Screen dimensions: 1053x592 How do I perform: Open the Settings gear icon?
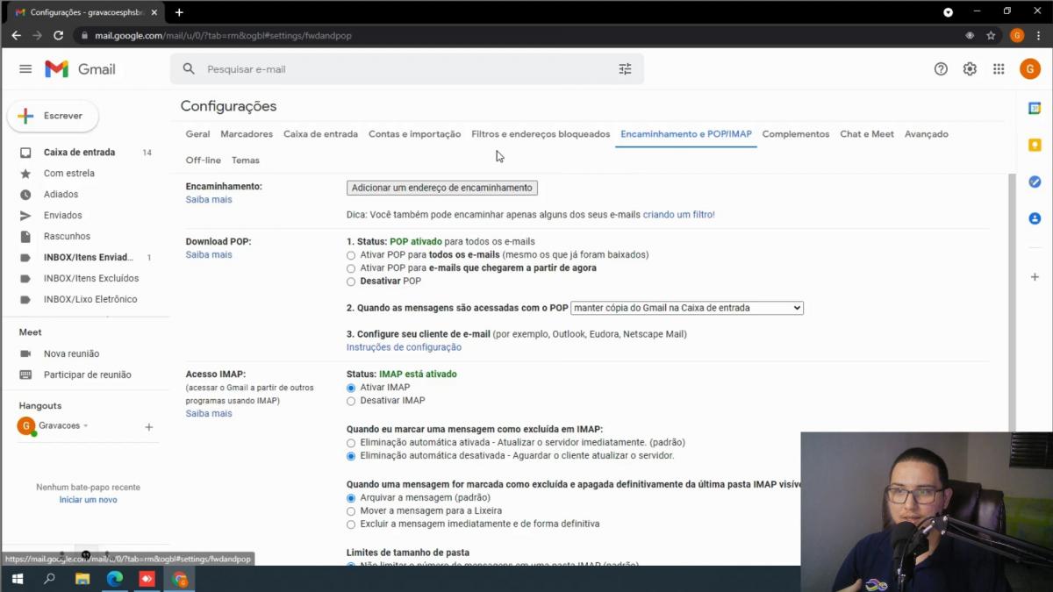coord(970,69)
